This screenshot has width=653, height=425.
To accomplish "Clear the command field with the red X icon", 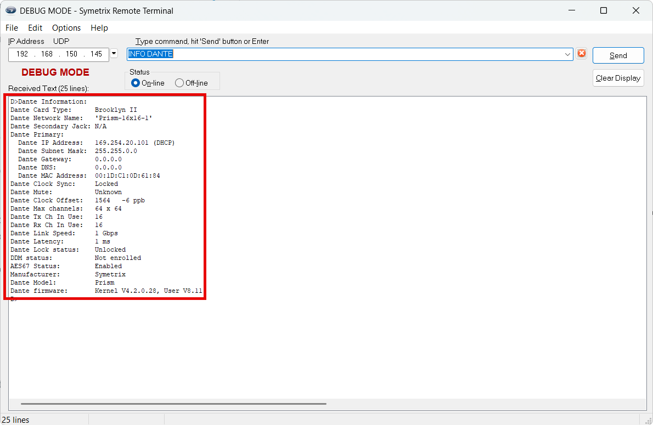I will point(581,53).
